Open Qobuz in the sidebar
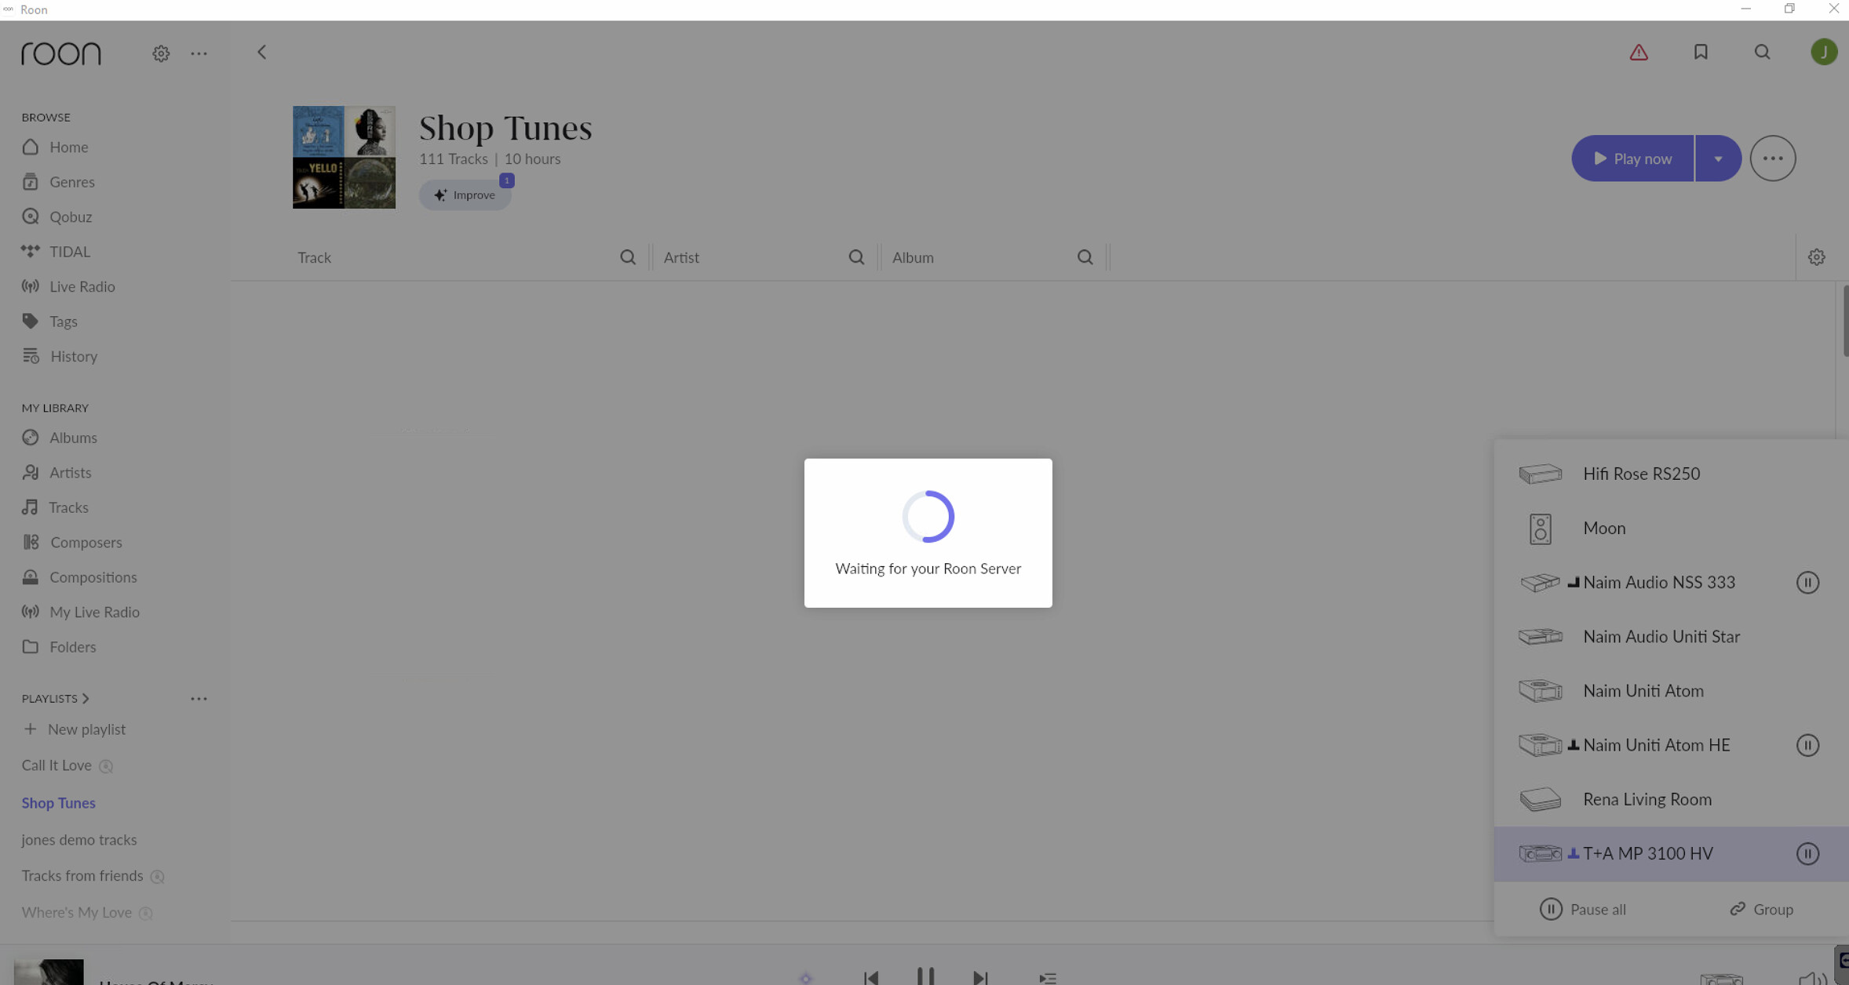Viewport: 1849px width, 985px height. tap(57, 216)
